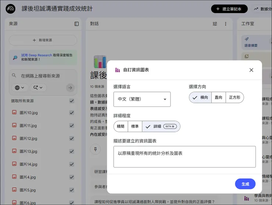Image resolution: width=272 pixels, height=205 pixels.
Task: Select 橫向 orientation
Action: click(x=200, y=98)
